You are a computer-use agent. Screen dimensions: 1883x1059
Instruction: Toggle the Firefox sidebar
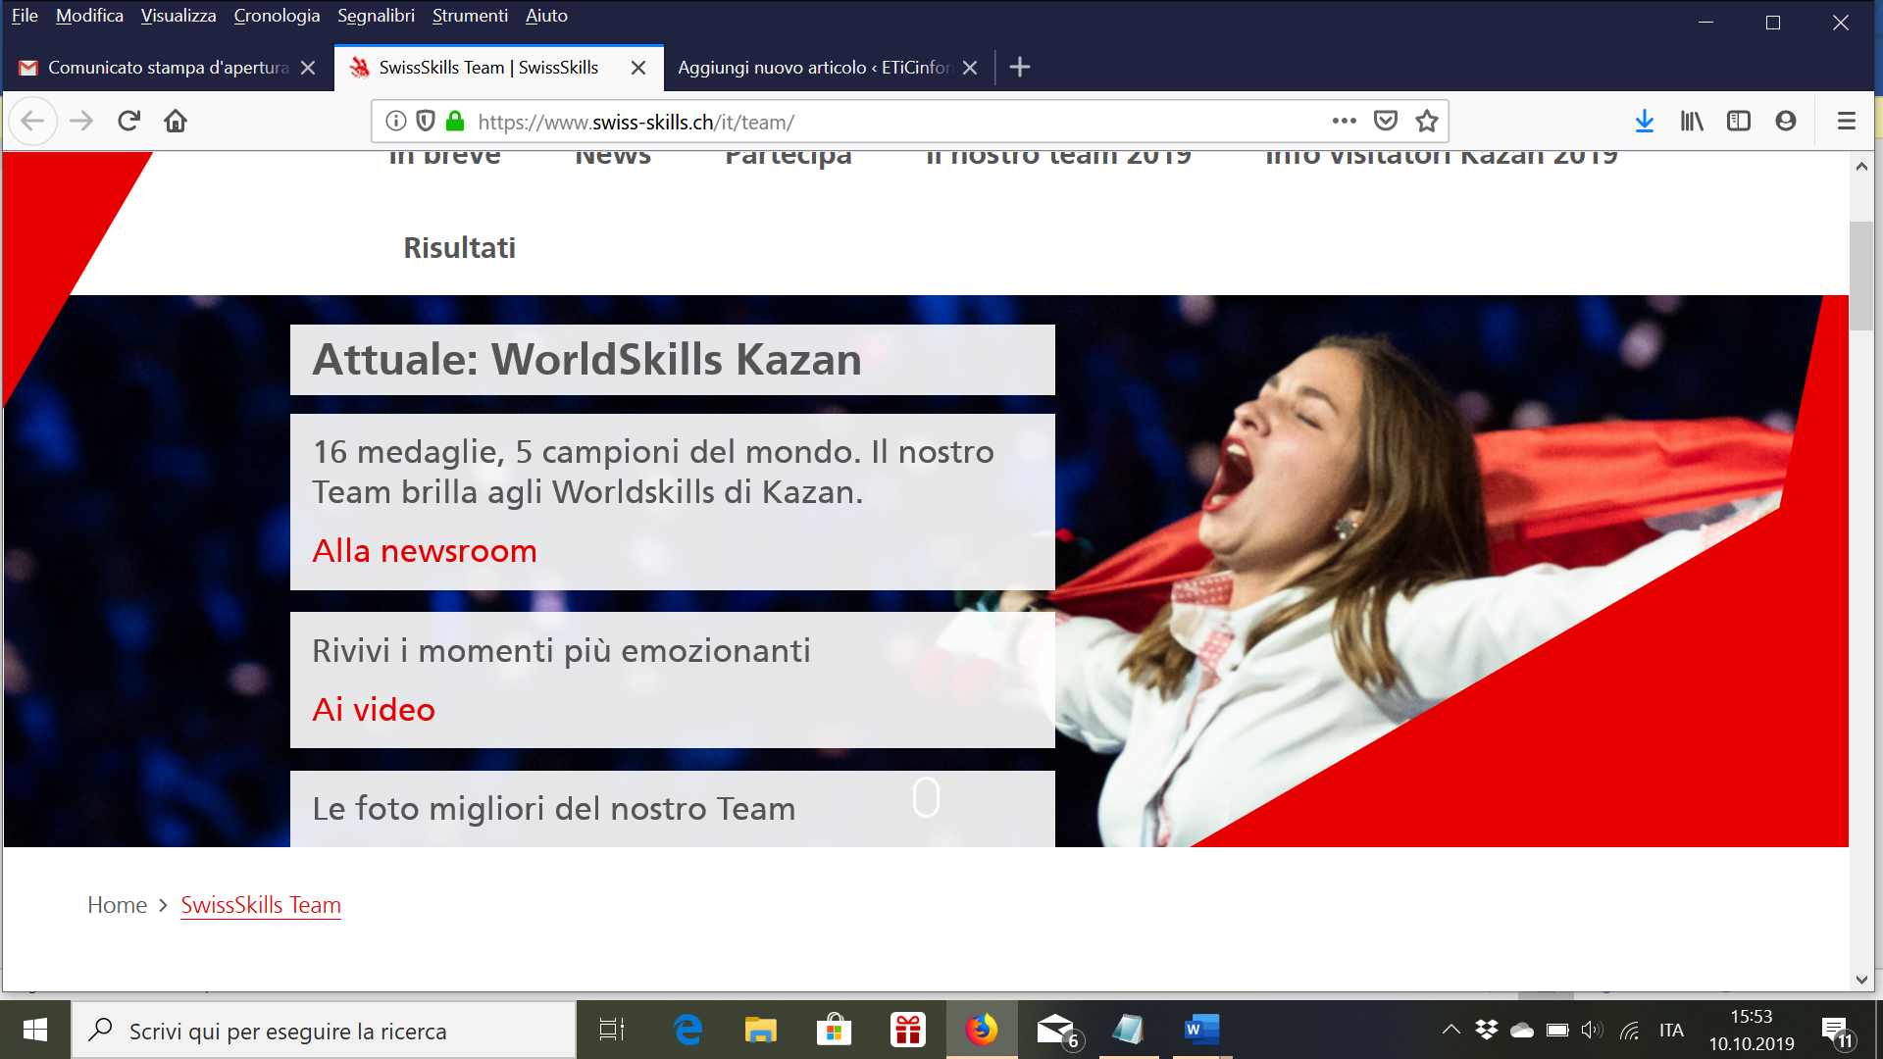point(1739,122)
